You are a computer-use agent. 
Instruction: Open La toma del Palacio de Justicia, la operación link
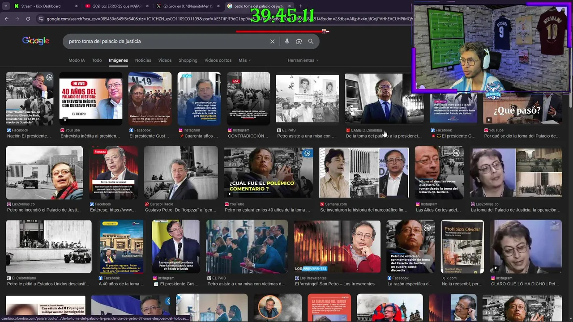[515, 210]
